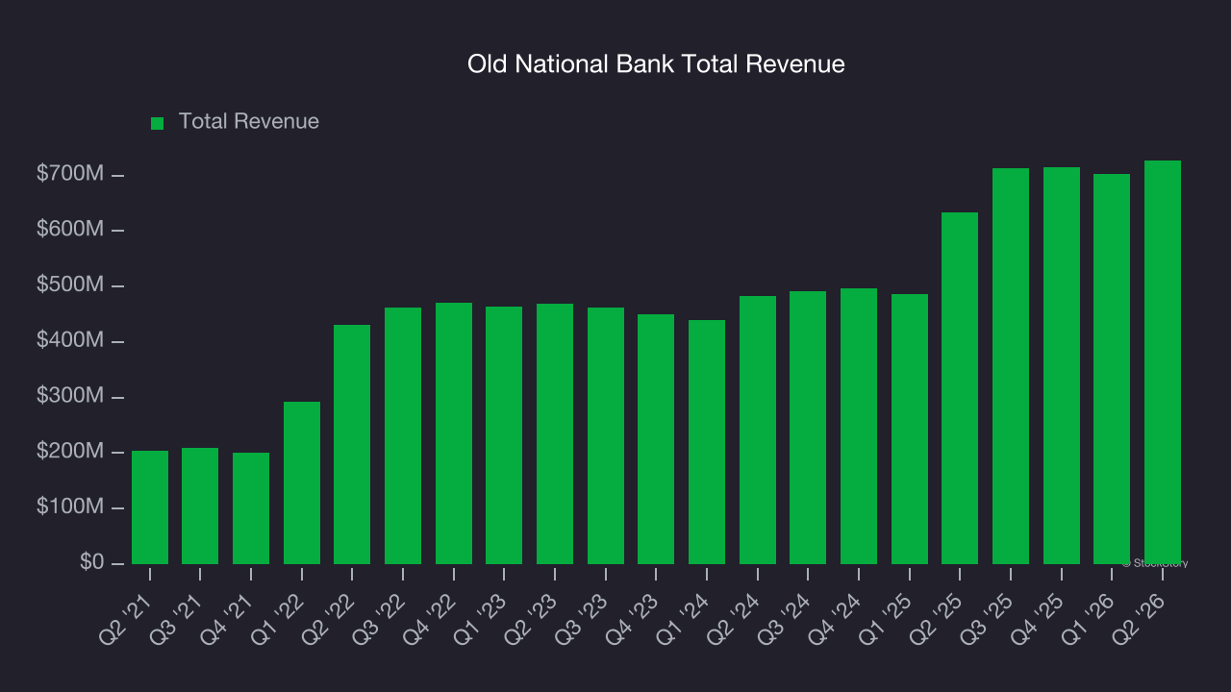Click the Q4 '22 revenue bar
This screenshot has height=692, width=1231.
click(x=454, y=433)
